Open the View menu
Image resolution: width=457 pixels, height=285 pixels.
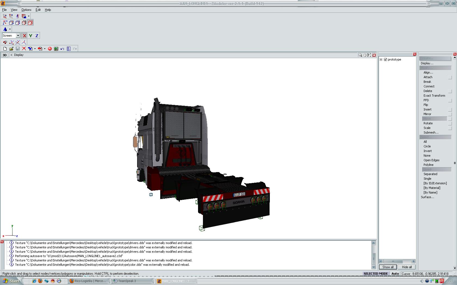pyautogui.click(x=14, y=10)
